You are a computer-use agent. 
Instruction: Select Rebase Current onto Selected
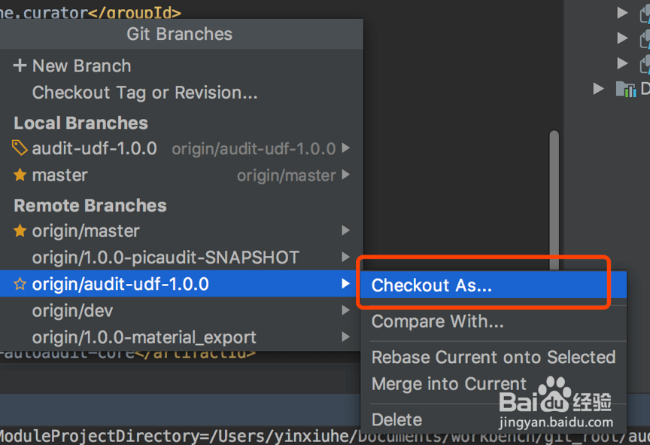[x=494, y=357]
